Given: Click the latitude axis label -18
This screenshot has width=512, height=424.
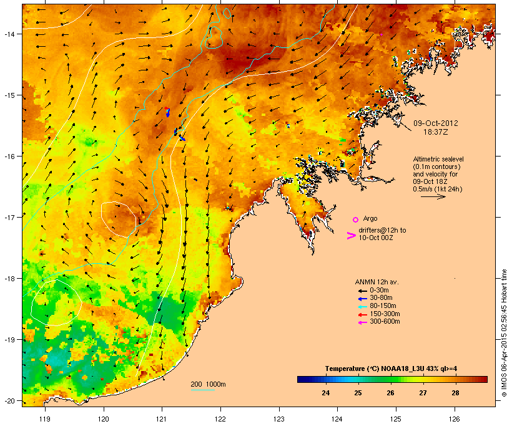Looking at the screenshot, I should (x=9, y=279).
